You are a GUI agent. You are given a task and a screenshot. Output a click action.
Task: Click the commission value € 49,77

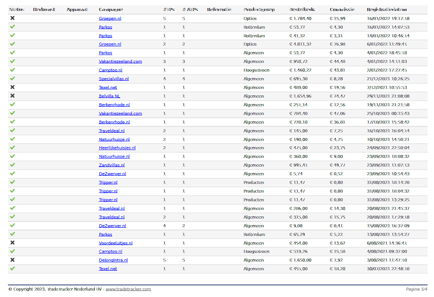pyautogui.click(x=338, y=165)
